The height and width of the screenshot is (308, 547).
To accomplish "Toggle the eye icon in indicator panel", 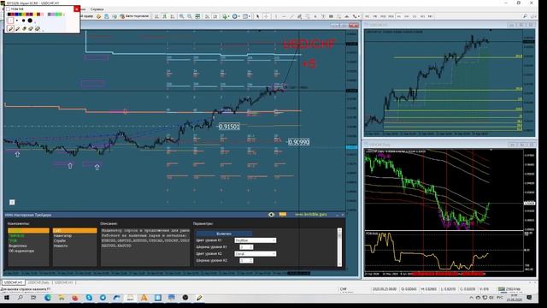I will (272, 215).
